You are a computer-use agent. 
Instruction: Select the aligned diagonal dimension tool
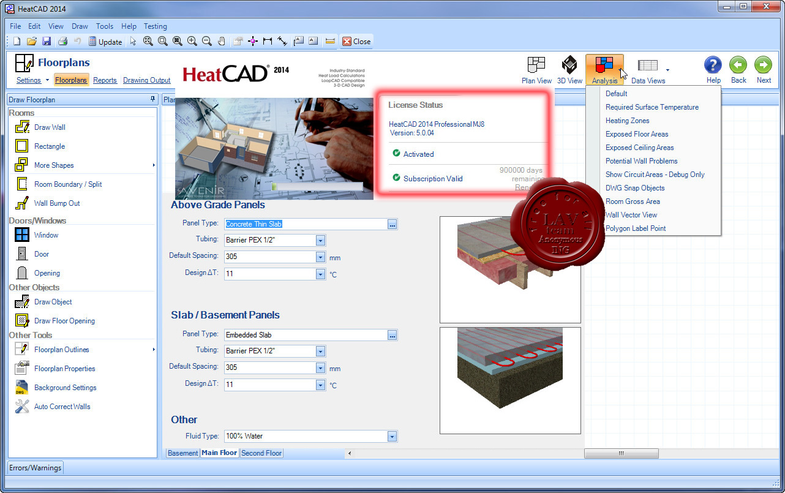282,42
